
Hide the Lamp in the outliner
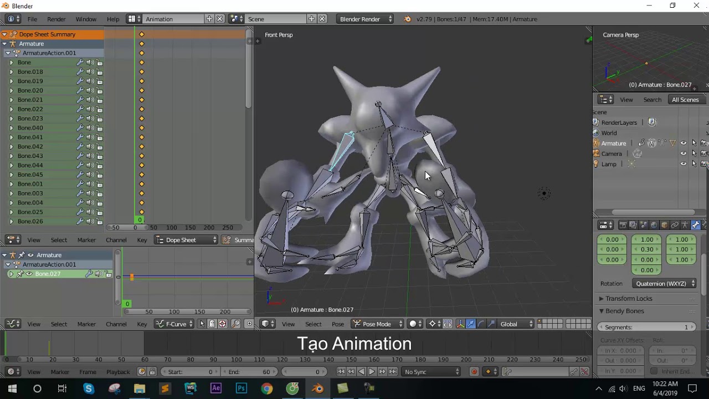click(x=684, y=164)
